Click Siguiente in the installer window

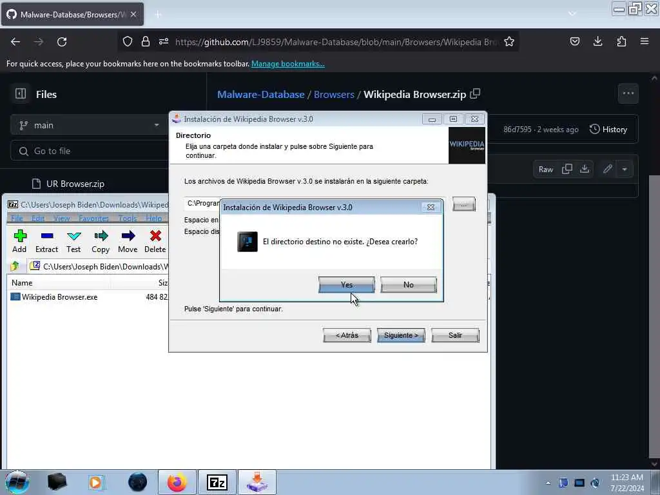[x=401, y=335]
